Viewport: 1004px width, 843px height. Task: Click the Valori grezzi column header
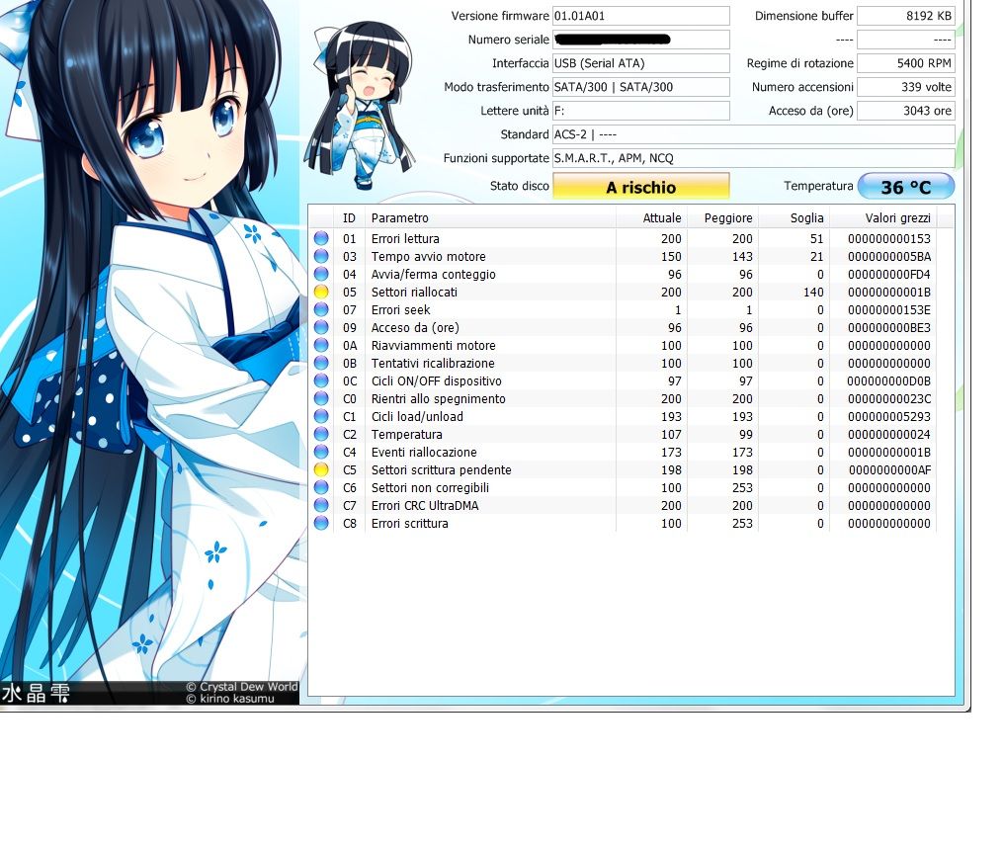(881, 218)
